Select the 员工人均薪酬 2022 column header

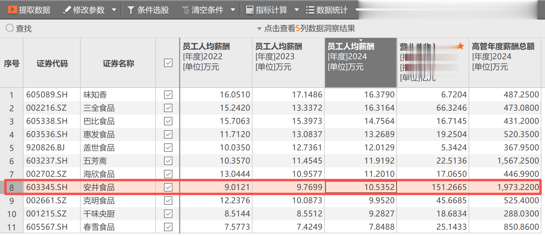[x=216, y=63]
